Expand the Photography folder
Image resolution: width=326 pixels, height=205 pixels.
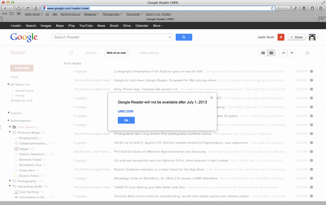[10, 180]
